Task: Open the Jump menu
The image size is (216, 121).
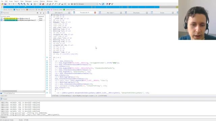Action: click(x=11, y=1)
